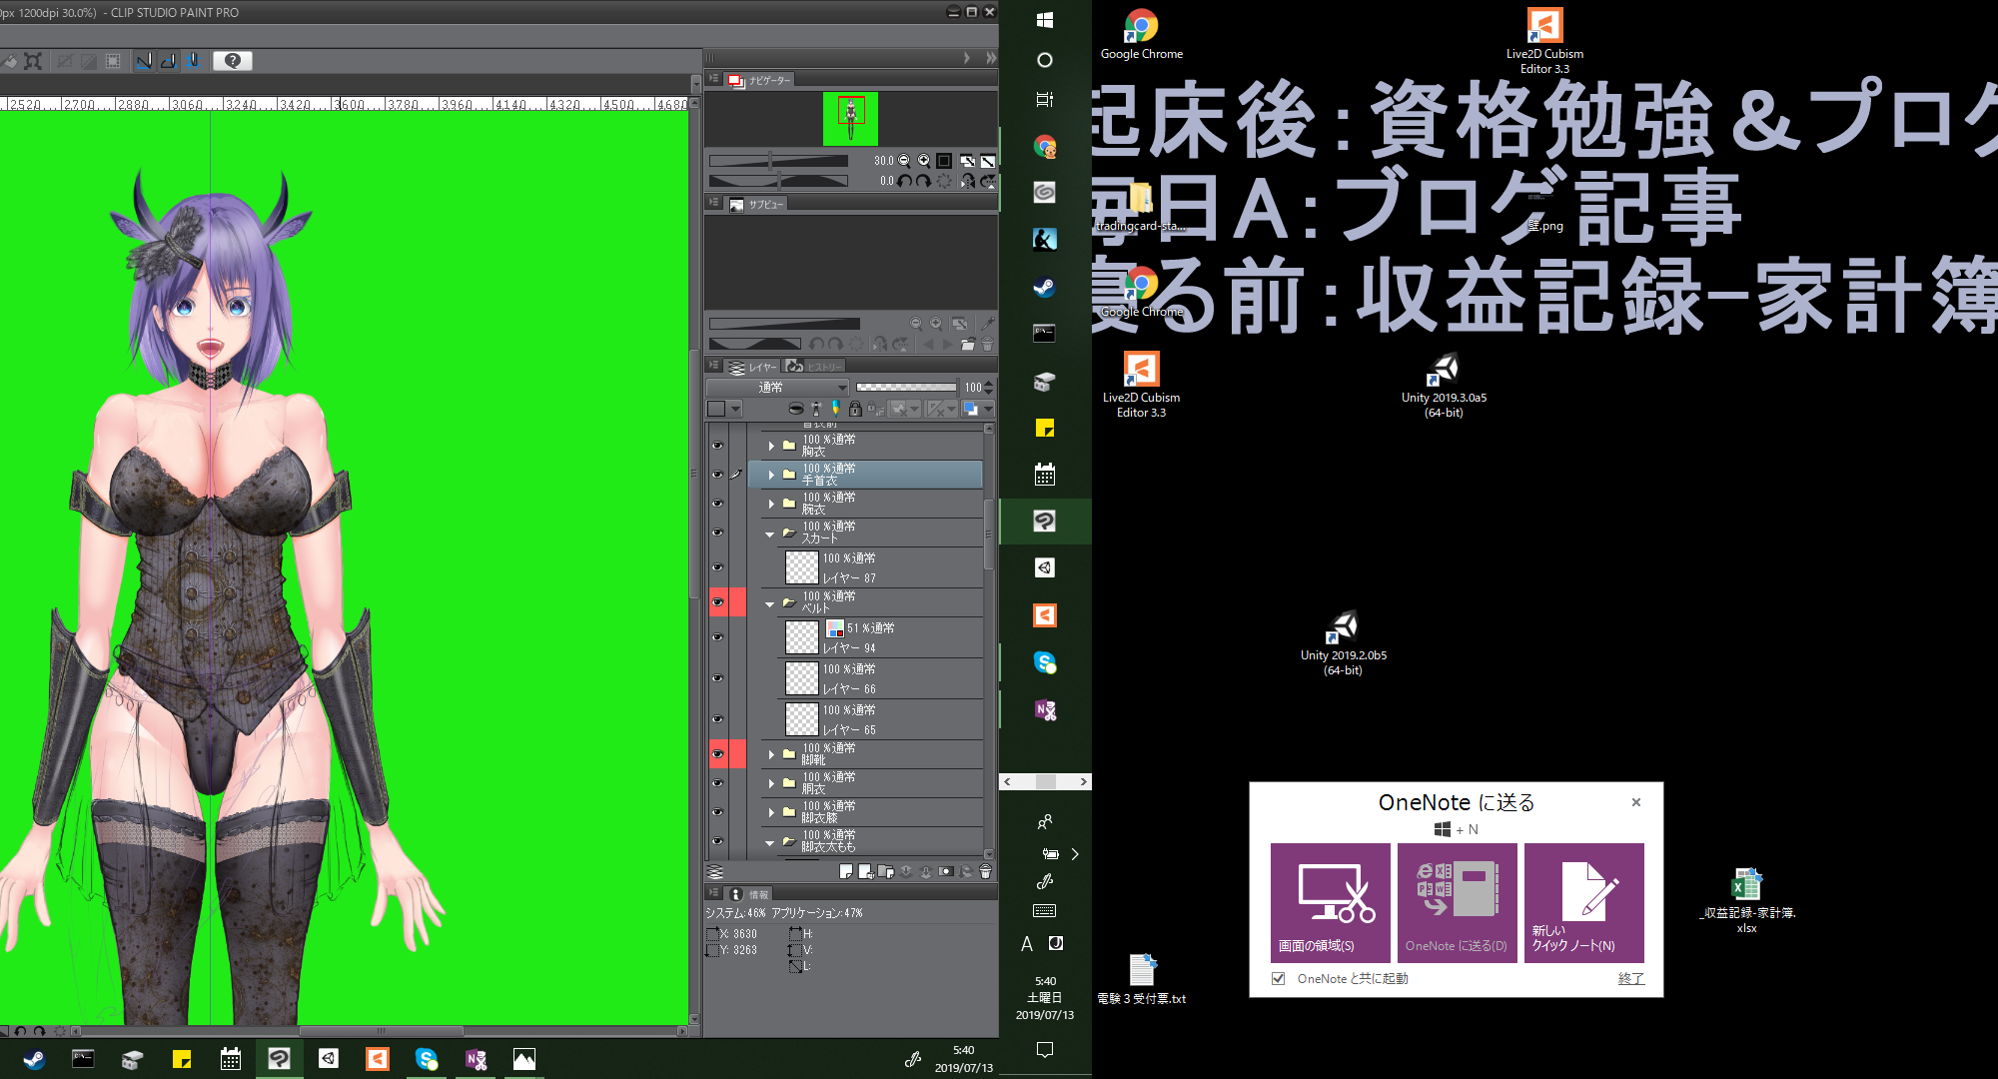
Task: Click the help question mark button
Action: pyautogui.click(x=233, y=61)
